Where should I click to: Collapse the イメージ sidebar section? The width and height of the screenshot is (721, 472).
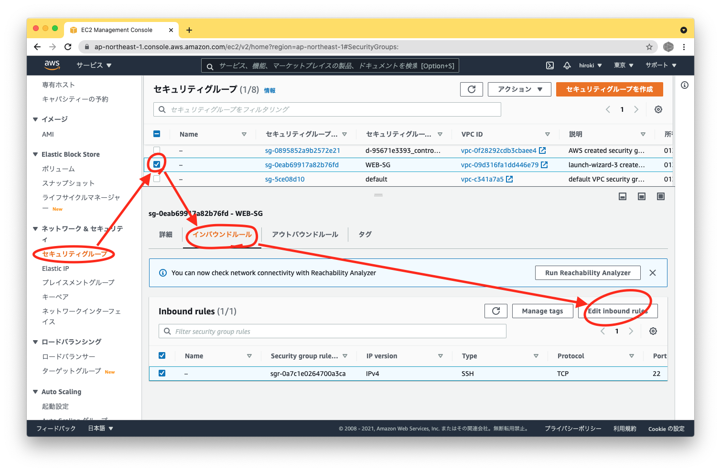[35, 119]
